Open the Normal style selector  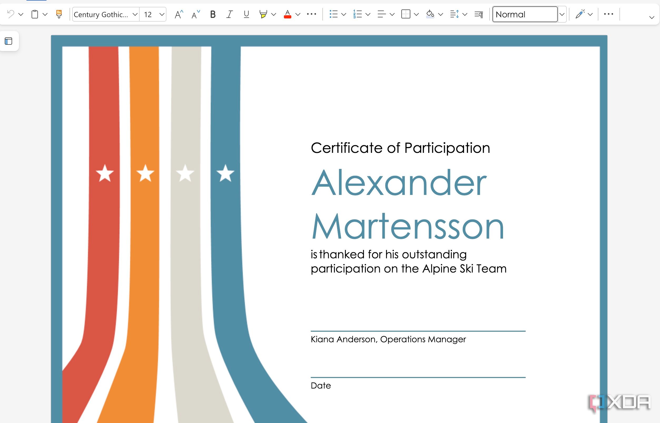[x=525, y=14]
